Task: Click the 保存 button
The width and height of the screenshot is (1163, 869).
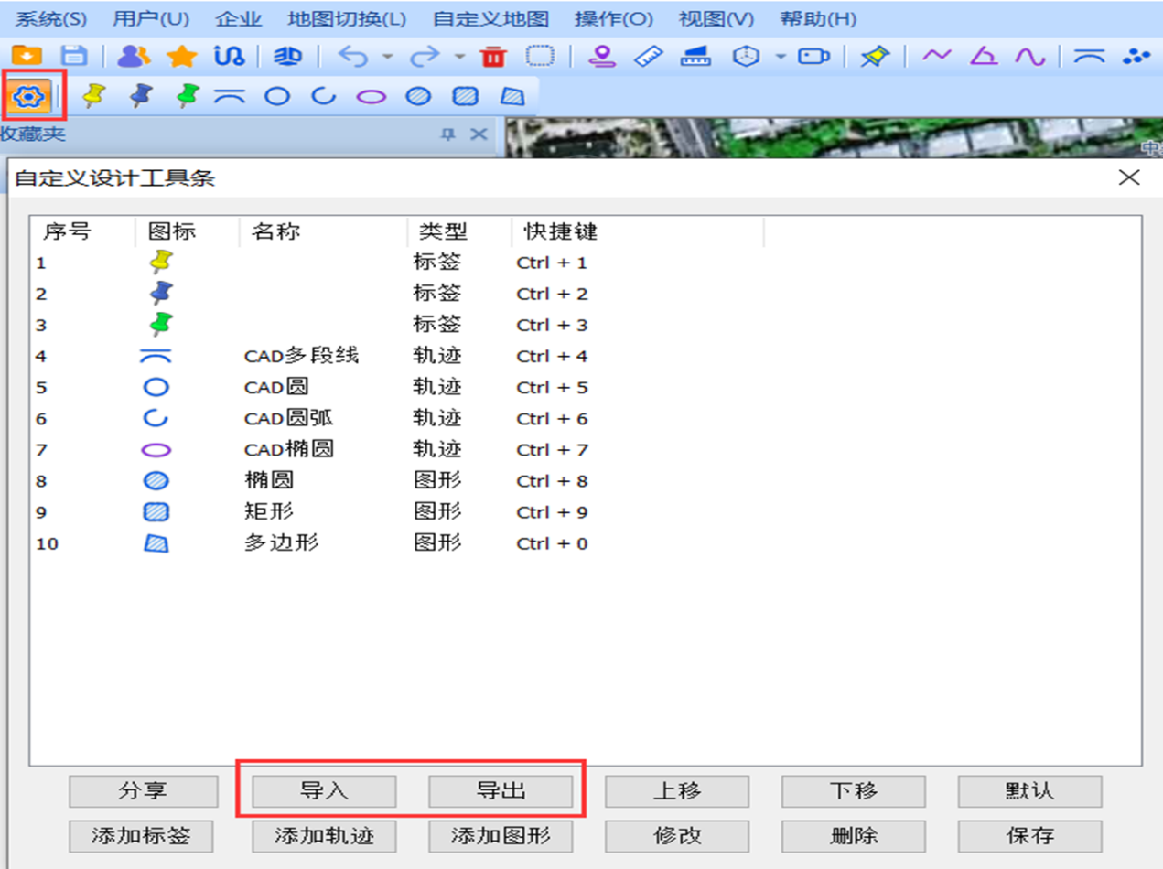Action: click(1029, 835)
